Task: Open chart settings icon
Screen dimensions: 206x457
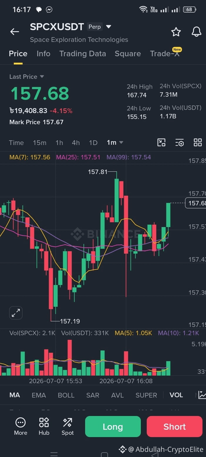Action: 180,143
